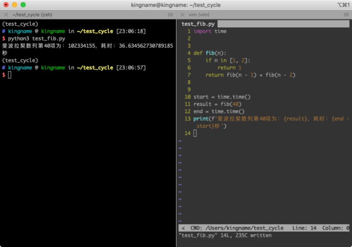Open the zsh pane hamburger menu

tap(170, 15)
